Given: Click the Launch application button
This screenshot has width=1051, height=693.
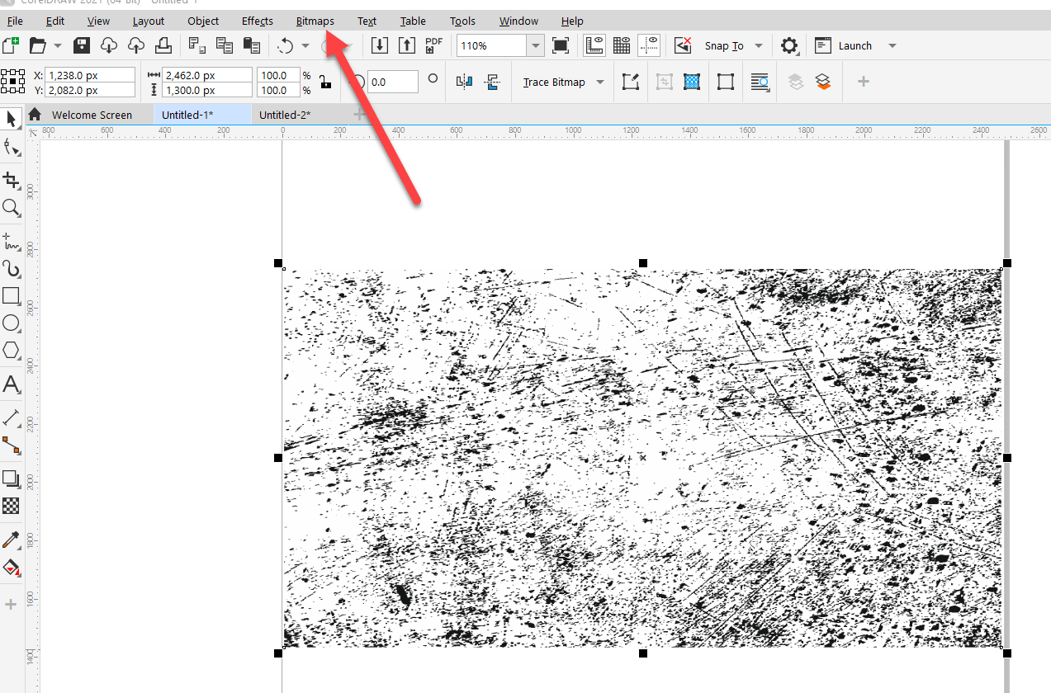Looking at the screenshot, I should click(844, 45).
